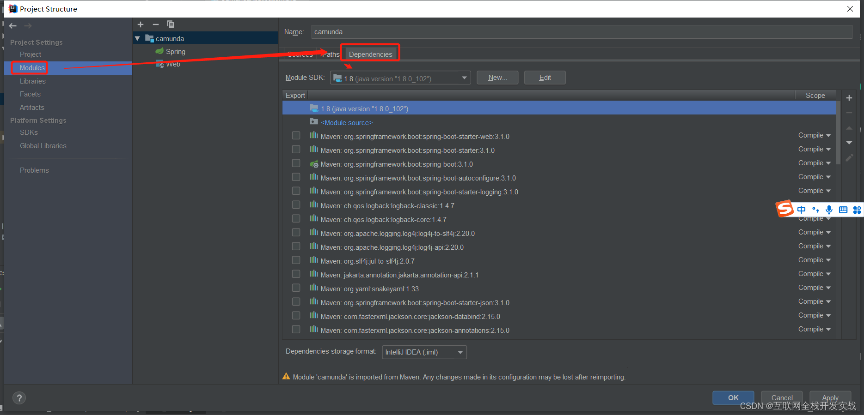Image resolution: width=864 pixels, height=415 pixels.
Task: Change scope for jul-to-slf4j
Action: [x=815, y=260]
